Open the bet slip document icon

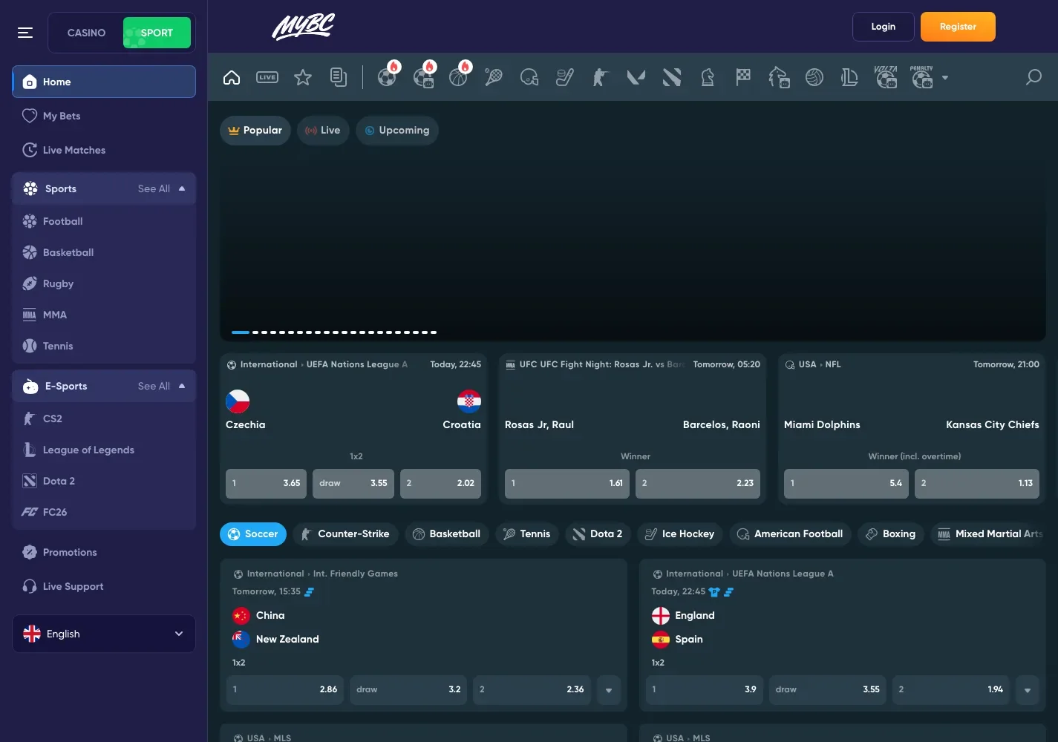tap(339, 77)
